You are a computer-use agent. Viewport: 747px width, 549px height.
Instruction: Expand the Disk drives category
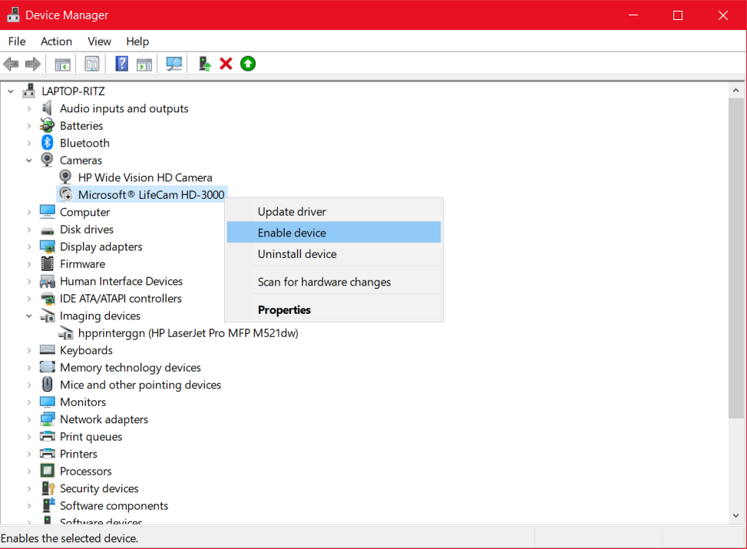tap(29, 230)
